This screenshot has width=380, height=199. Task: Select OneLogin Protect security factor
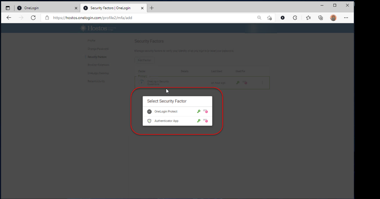coord(166,111)
